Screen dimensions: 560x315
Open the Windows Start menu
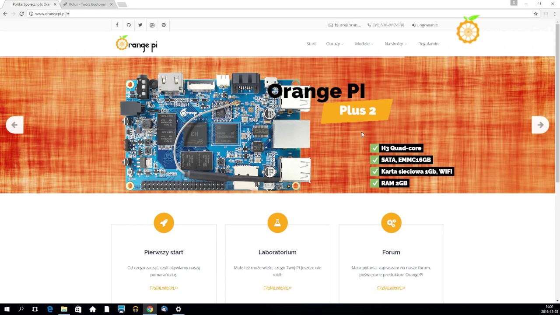pyautogui.click(x=7, y=309)
